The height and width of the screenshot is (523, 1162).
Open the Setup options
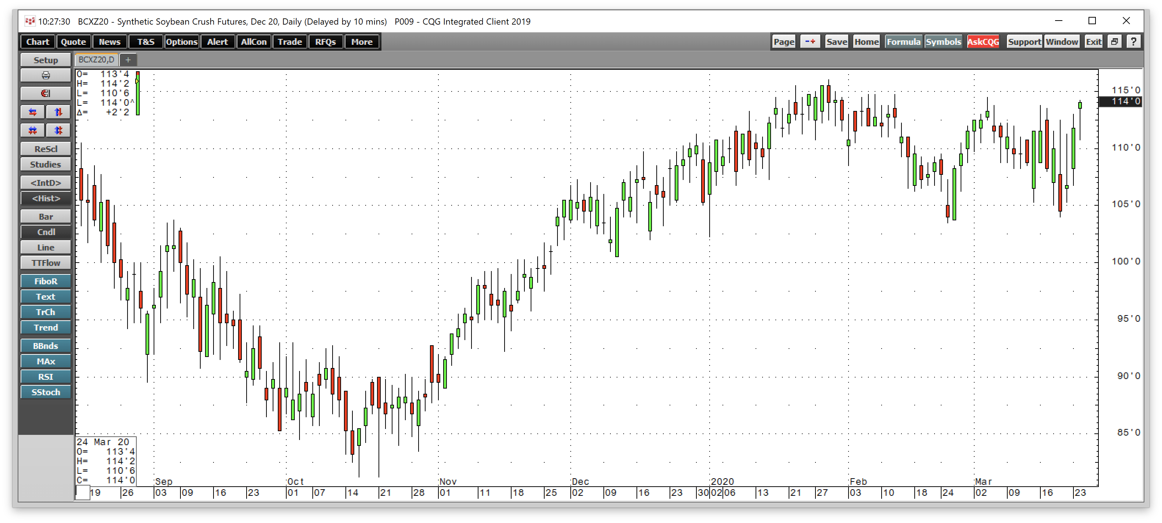click(46, 60)
